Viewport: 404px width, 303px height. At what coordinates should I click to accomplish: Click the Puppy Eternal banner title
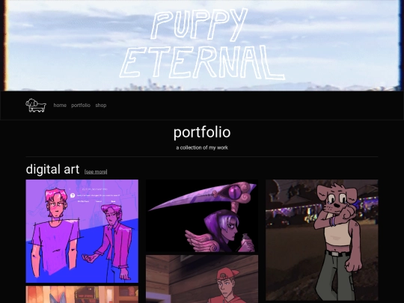tap(202, 44)
